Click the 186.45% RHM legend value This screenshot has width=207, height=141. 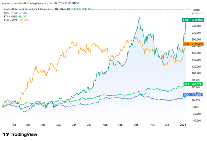click(x=24, y=20)
